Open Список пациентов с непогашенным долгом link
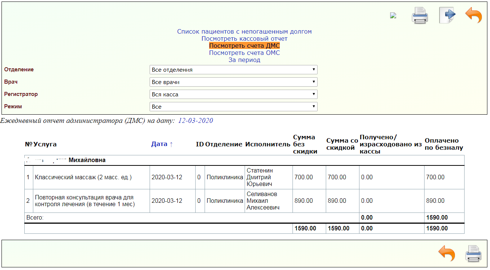Image resolution: width=490 pixels, height=270 pixels. [244, 32]
